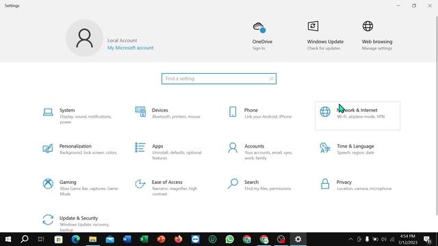Click the magnifier icon in search box
This screenshot has width=438, height=246.
coord(271,79)
